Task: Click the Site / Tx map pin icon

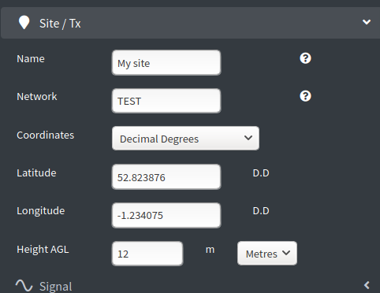Action: pos(24,23)
